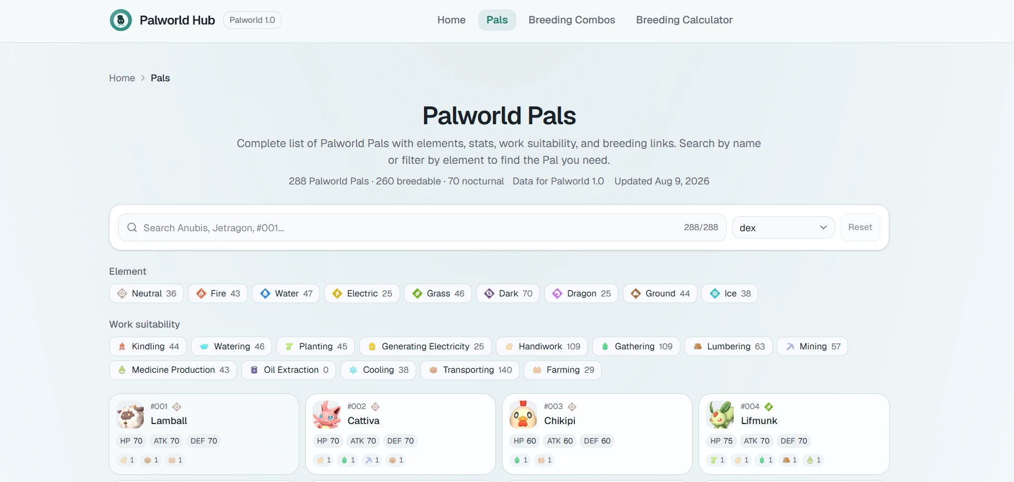Open the Pals nav tab
The image size is (1014, 482).
(x=497, y=20)
